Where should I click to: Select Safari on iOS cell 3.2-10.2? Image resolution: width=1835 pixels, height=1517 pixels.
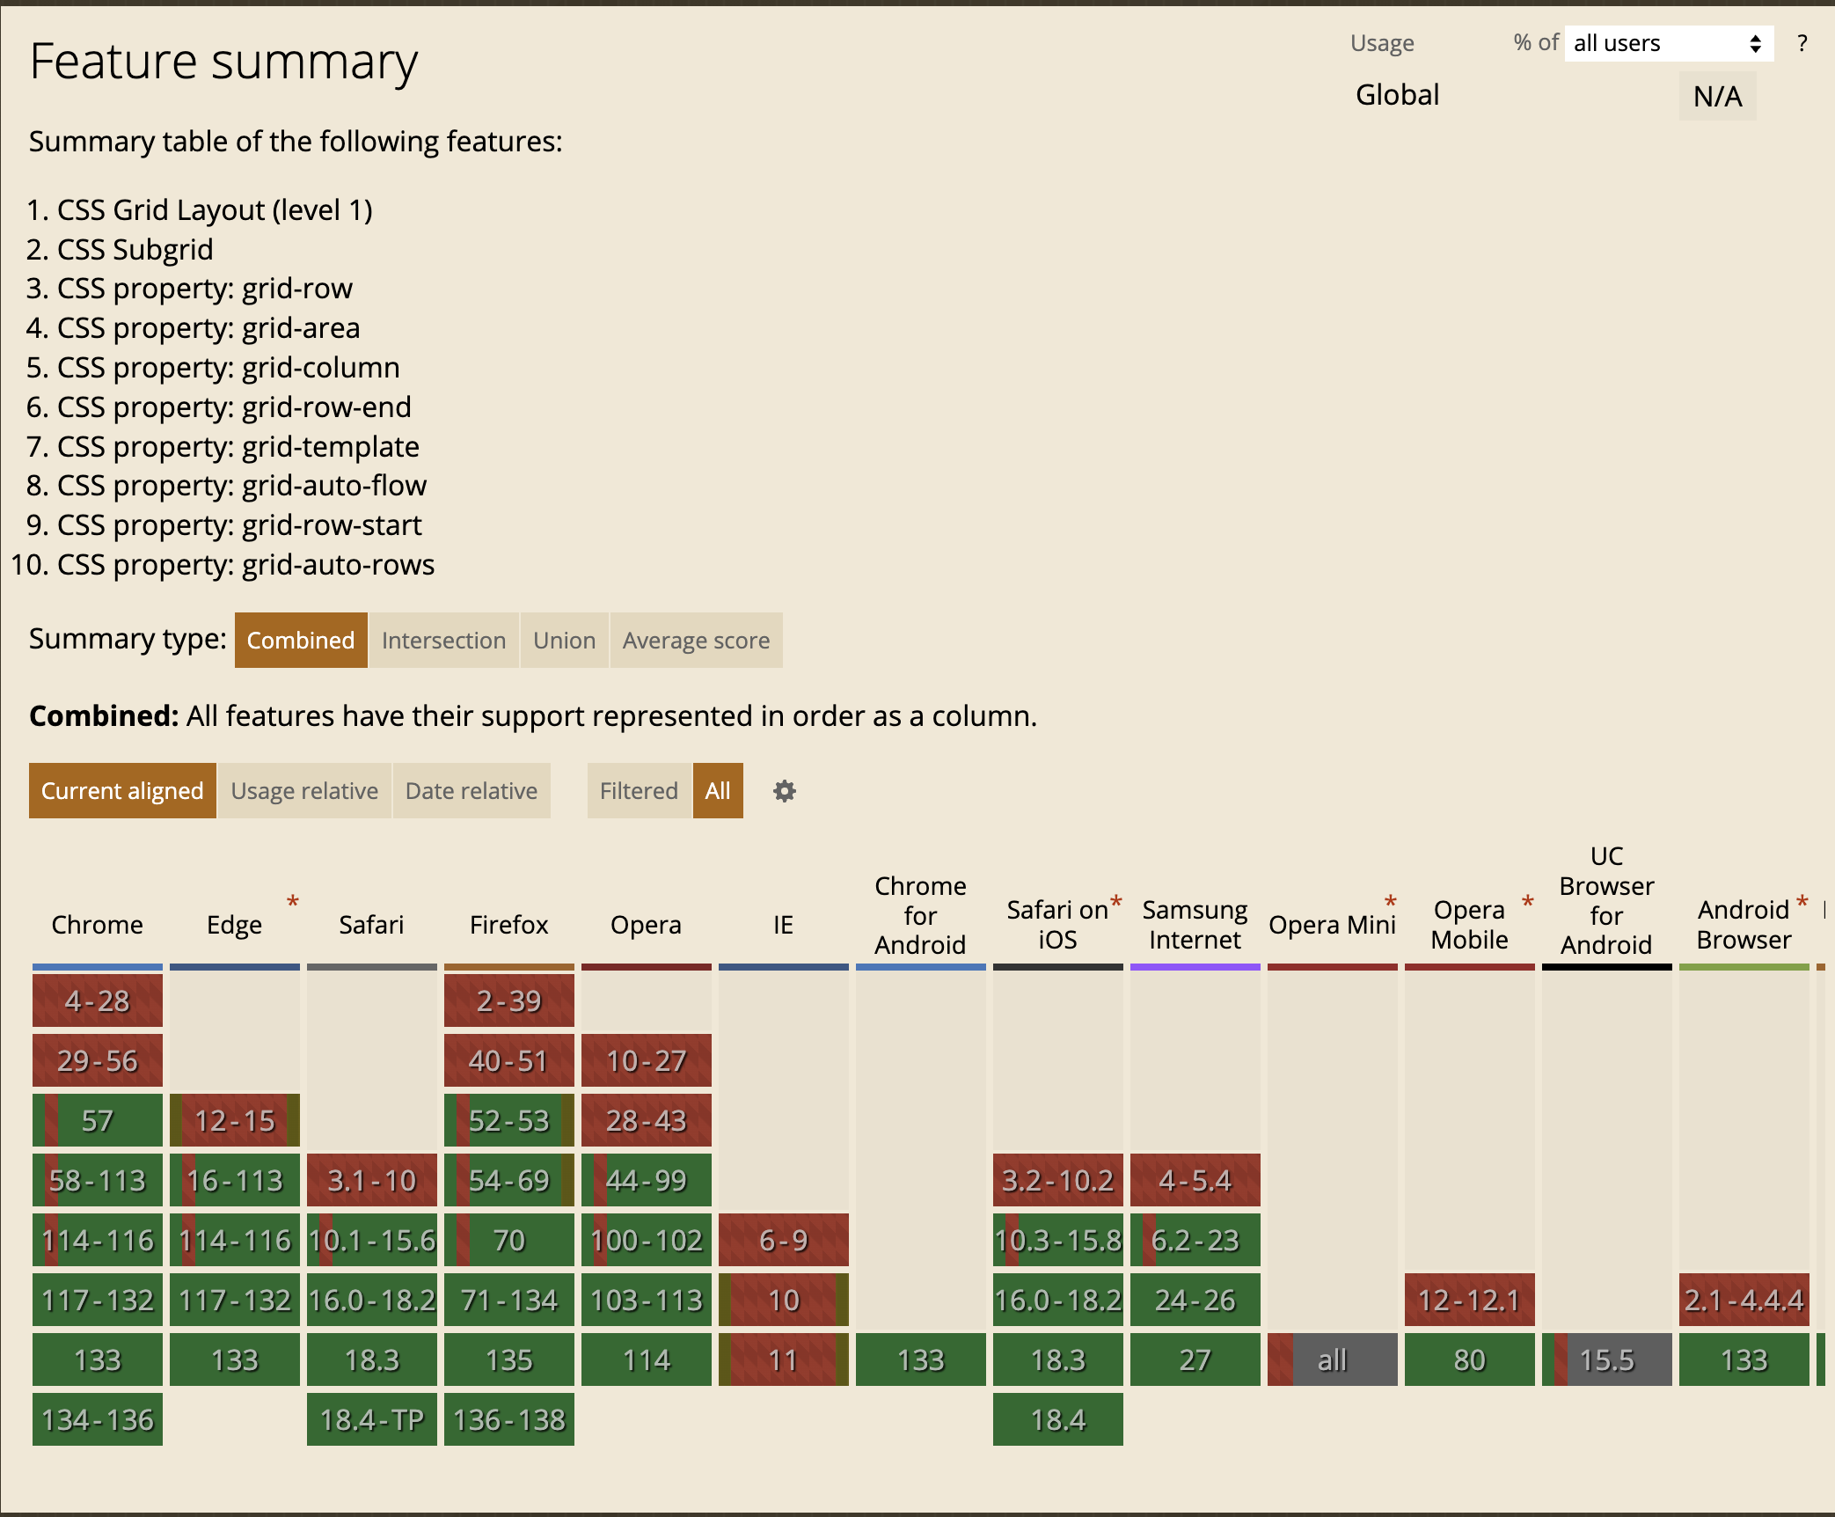[x=1058, y=1180]
